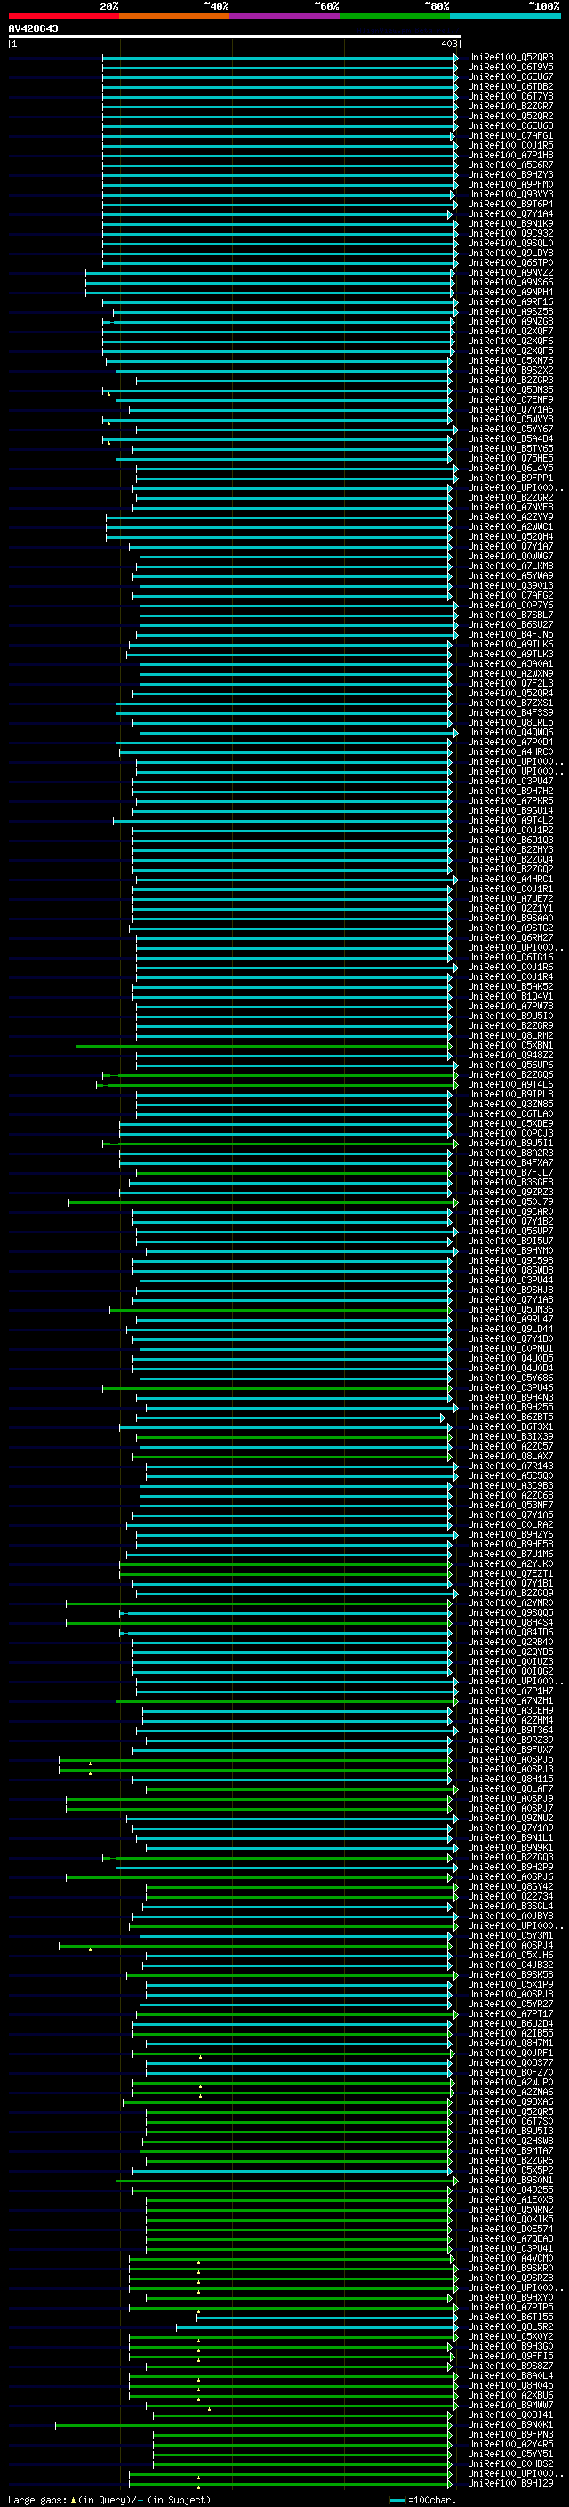The height and width of the screenshot is (2507, 569).
Task: Open UniRef100_B2ZGR7 entry
Action: (x=509, y=106)
